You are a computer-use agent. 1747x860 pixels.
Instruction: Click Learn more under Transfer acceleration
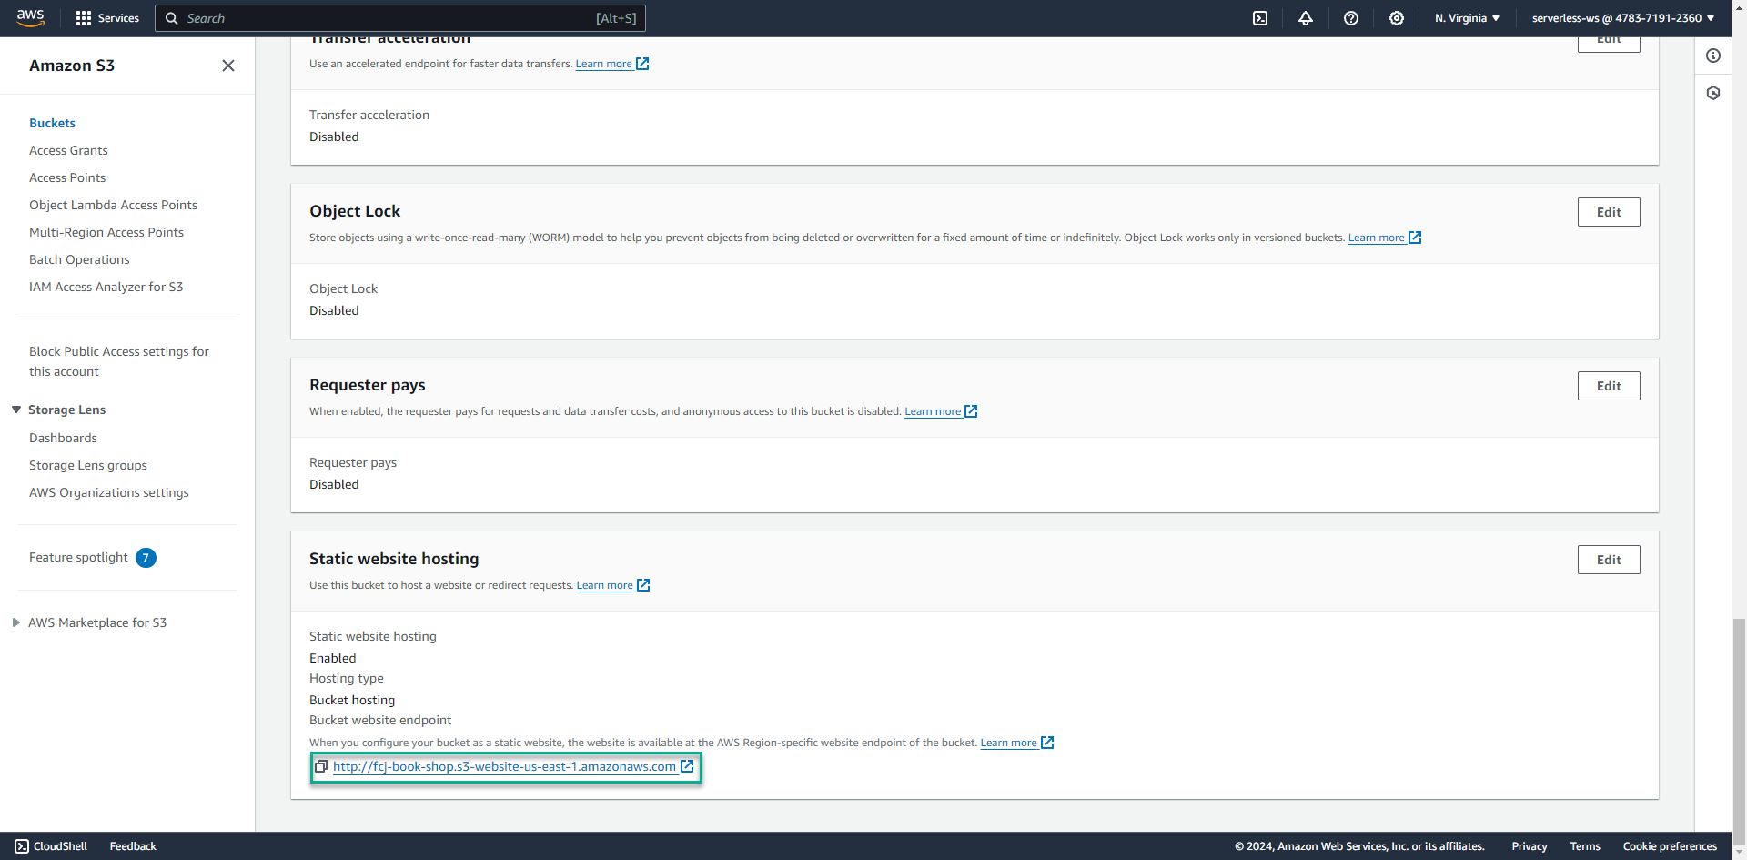pos(603,64)
